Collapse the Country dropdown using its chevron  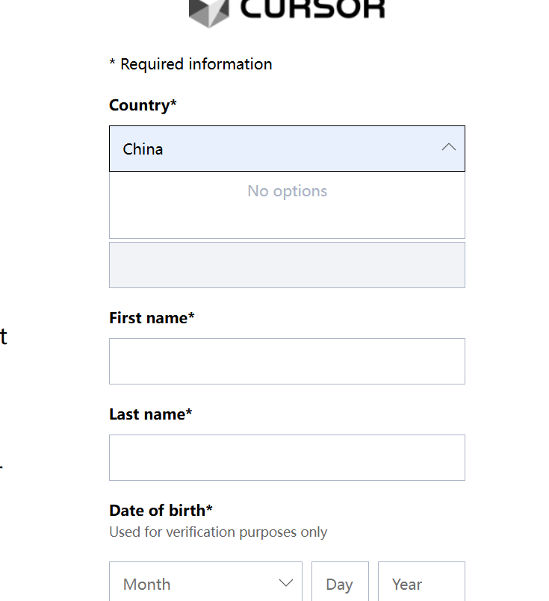(x=448, y=148)
